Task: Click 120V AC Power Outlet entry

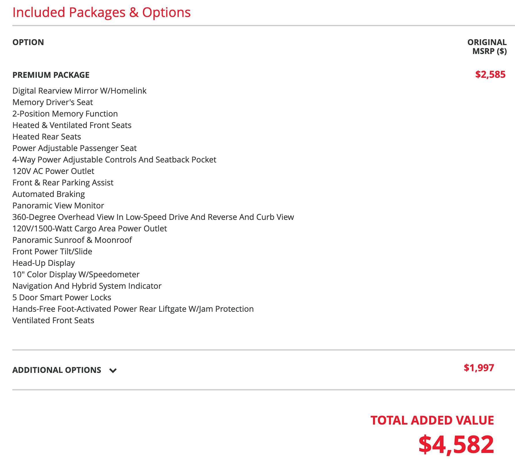Action: (53, 171)
